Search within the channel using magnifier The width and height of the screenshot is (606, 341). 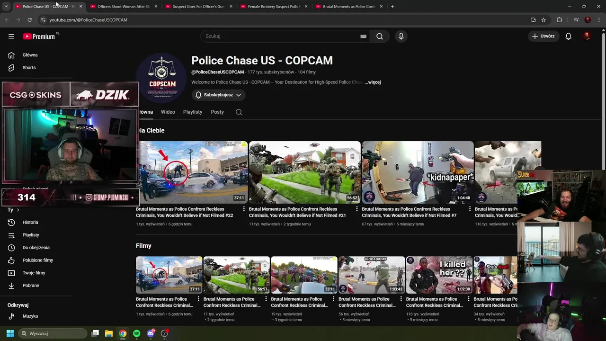(239, 112)
